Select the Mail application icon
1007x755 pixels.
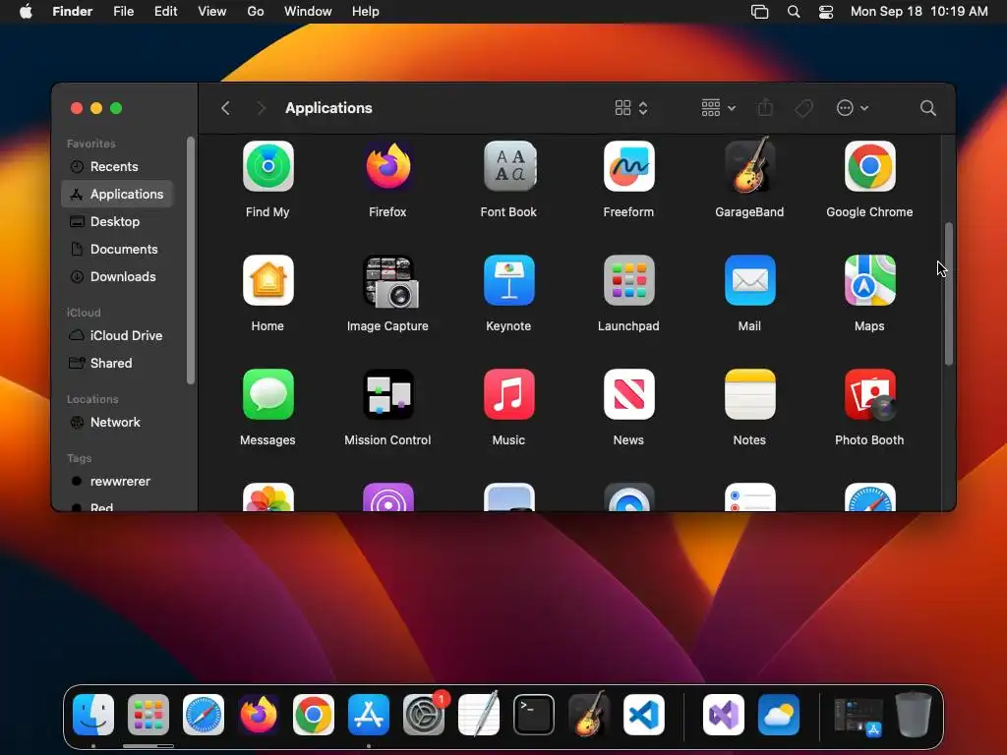coord(749,280)
